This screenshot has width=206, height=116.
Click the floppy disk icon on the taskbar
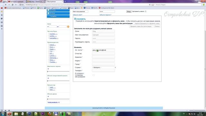click(x=56, y=114)
